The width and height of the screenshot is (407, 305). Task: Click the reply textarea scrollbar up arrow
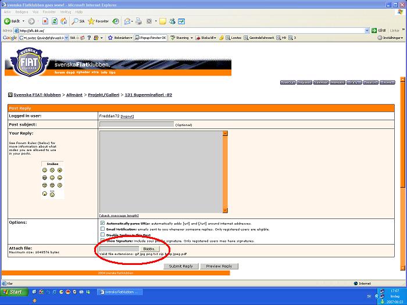pyautogui.click(x=225, y=133)
